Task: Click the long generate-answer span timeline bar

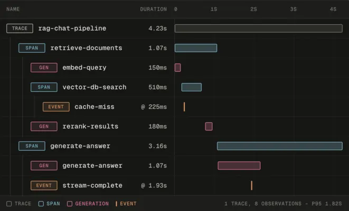Action: point(280,146)
